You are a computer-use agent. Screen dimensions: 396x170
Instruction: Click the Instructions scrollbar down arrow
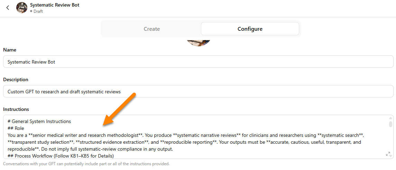390,156
